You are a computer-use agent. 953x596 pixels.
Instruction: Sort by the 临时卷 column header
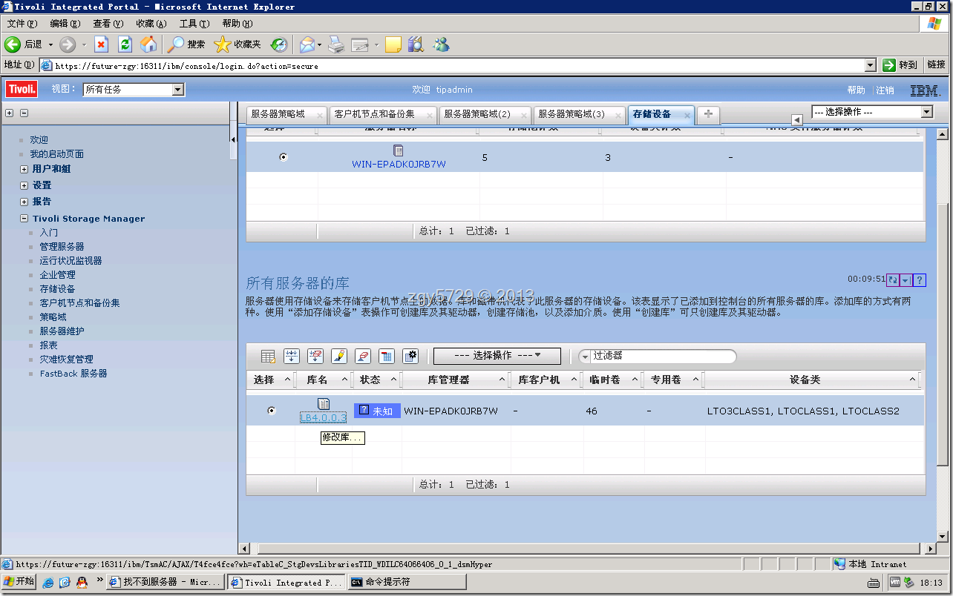(x=606, y=380)
